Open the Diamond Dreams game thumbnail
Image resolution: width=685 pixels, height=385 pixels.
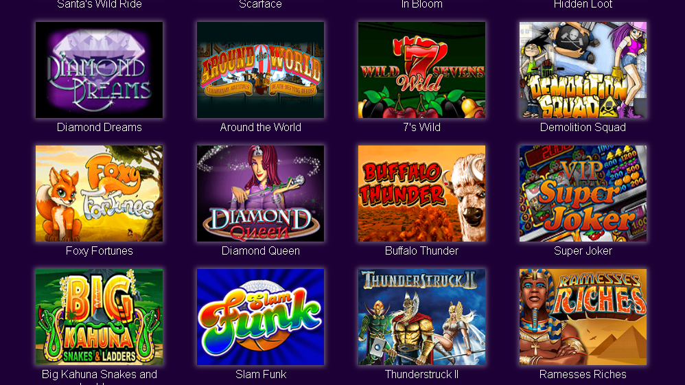(99, 70)
